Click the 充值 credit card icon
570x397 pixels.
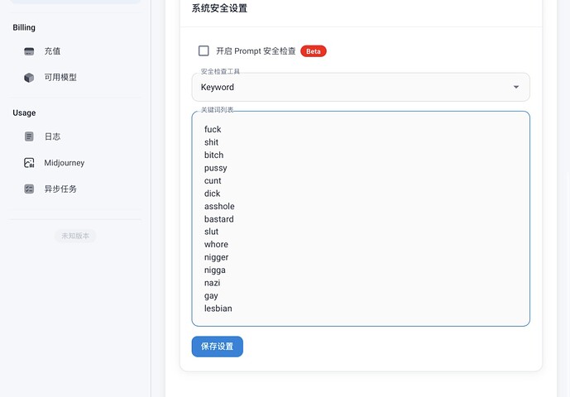pos(29,51)
